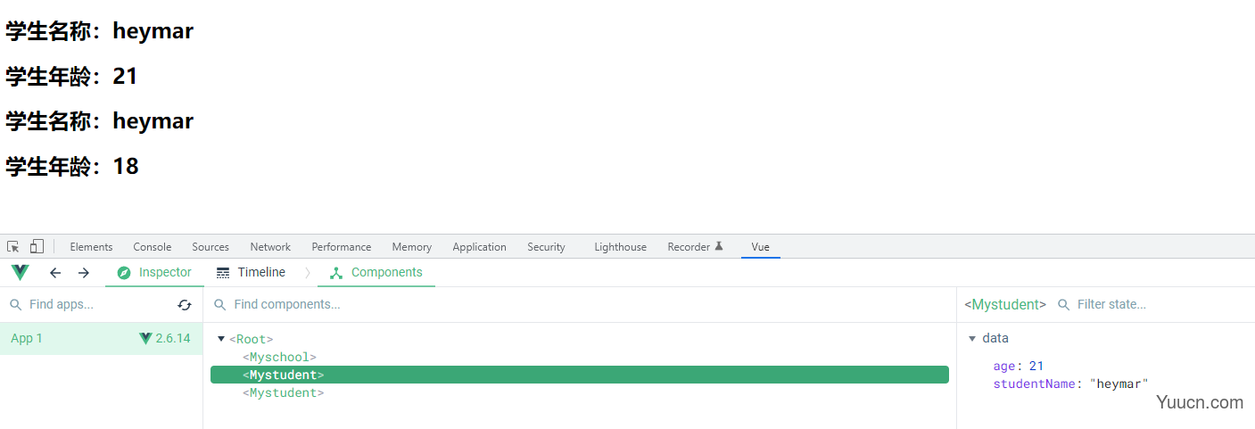
Task: Go forward with the right arrow
Action: [x=84, y=273]
